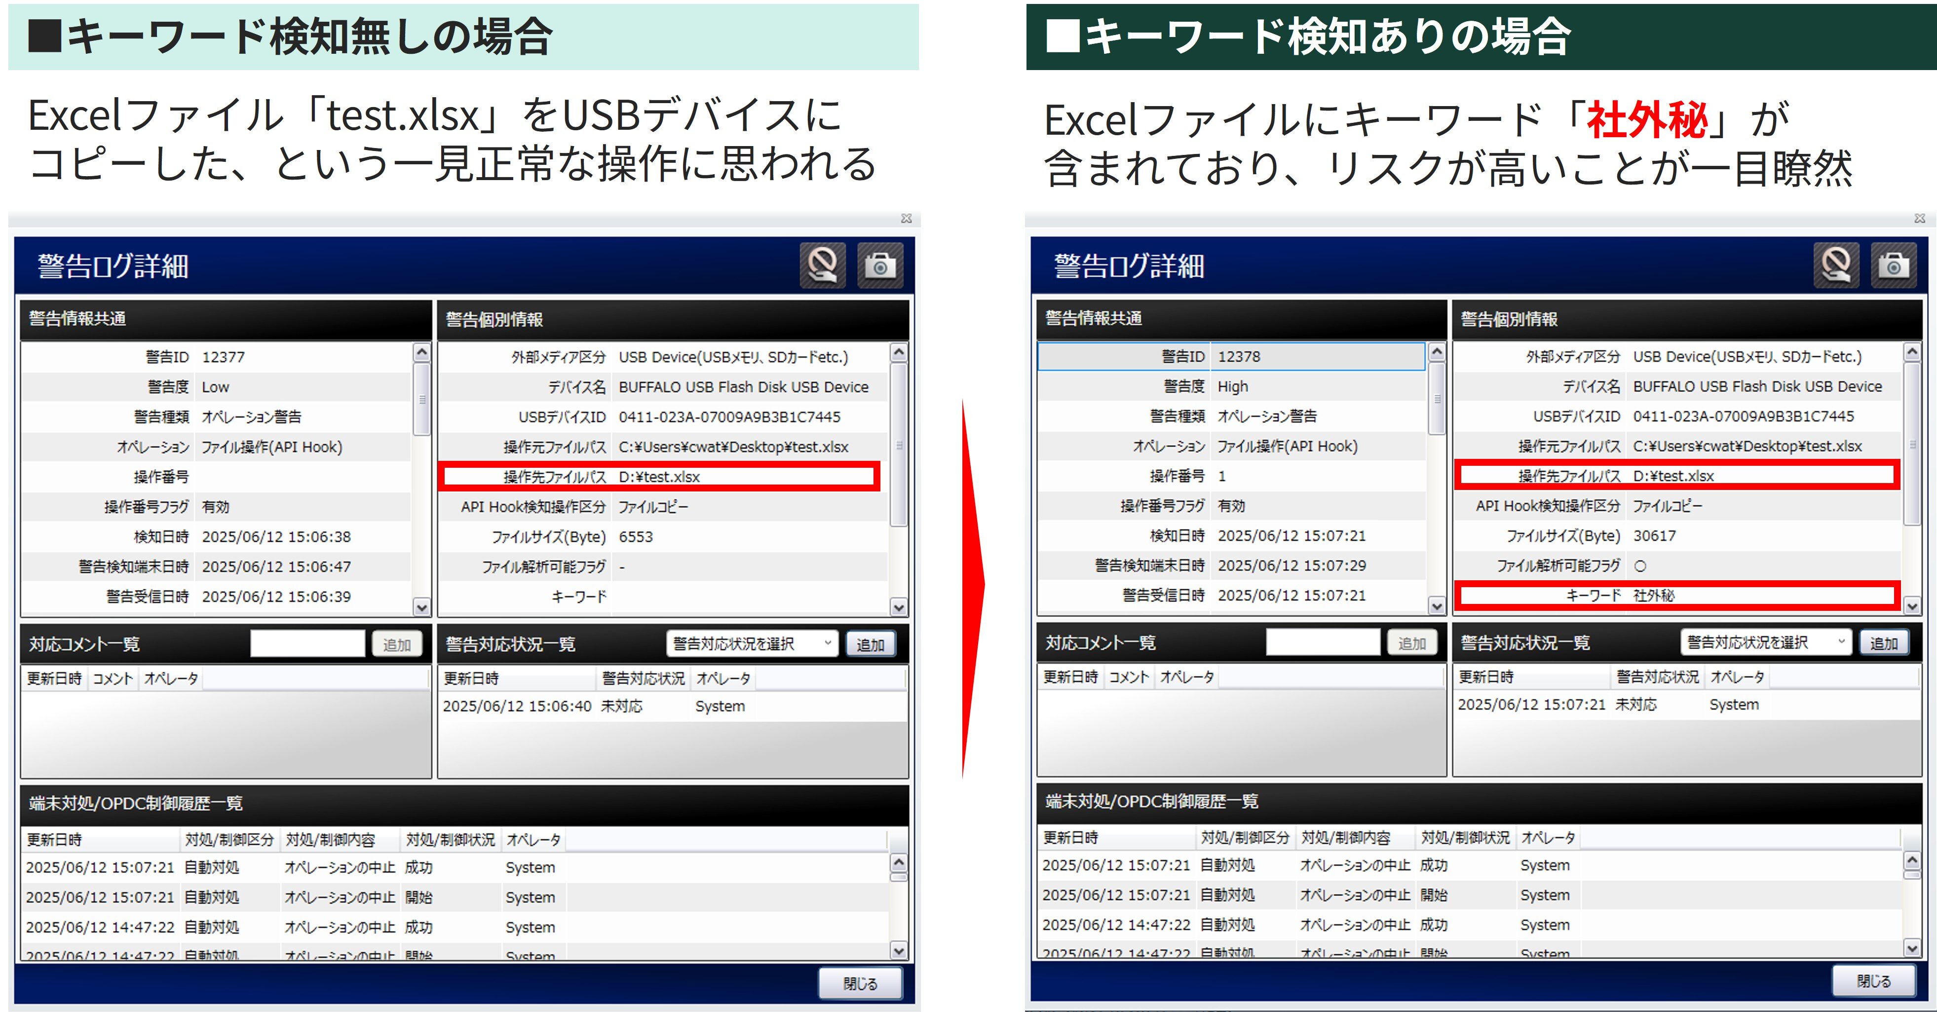Close the right window via 閉じる button
This screenshot has width=1937, height=1012.
pos(1874,981)
